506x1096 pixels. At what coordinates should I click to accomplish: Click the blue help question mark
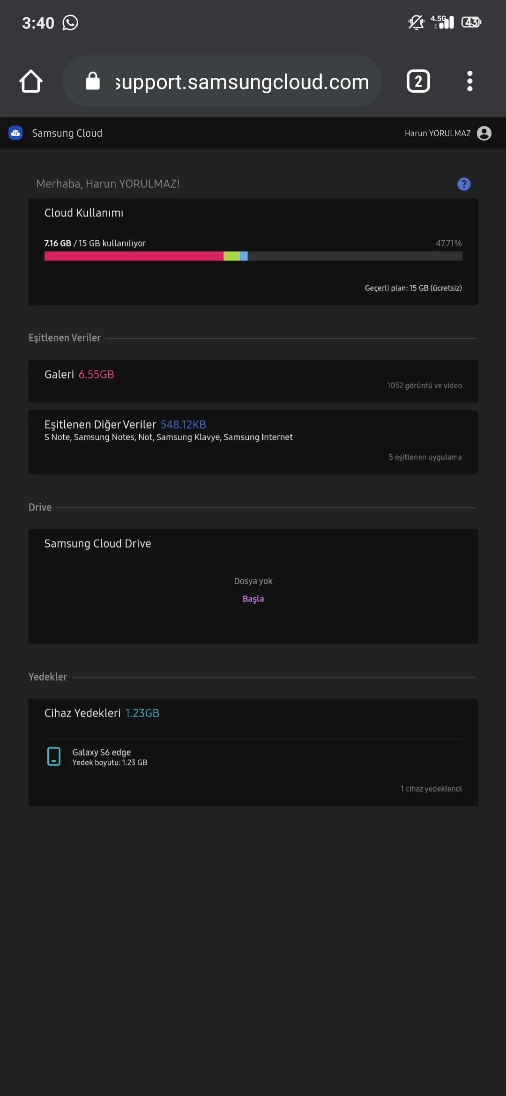point(463,184)
